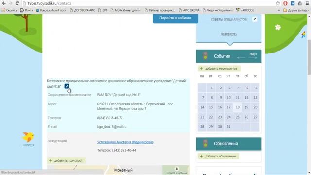Edit Советы специалистов with pencil icon
The height and width of the screenshot is (175, 311).
tap(255, 19)
